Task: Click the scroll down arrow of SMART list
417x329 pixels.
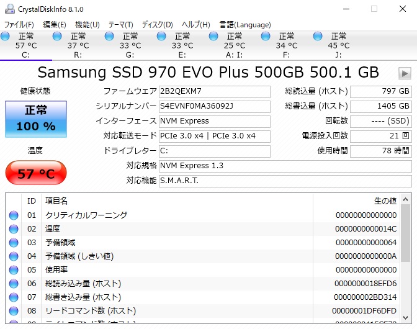Action: 405,318
